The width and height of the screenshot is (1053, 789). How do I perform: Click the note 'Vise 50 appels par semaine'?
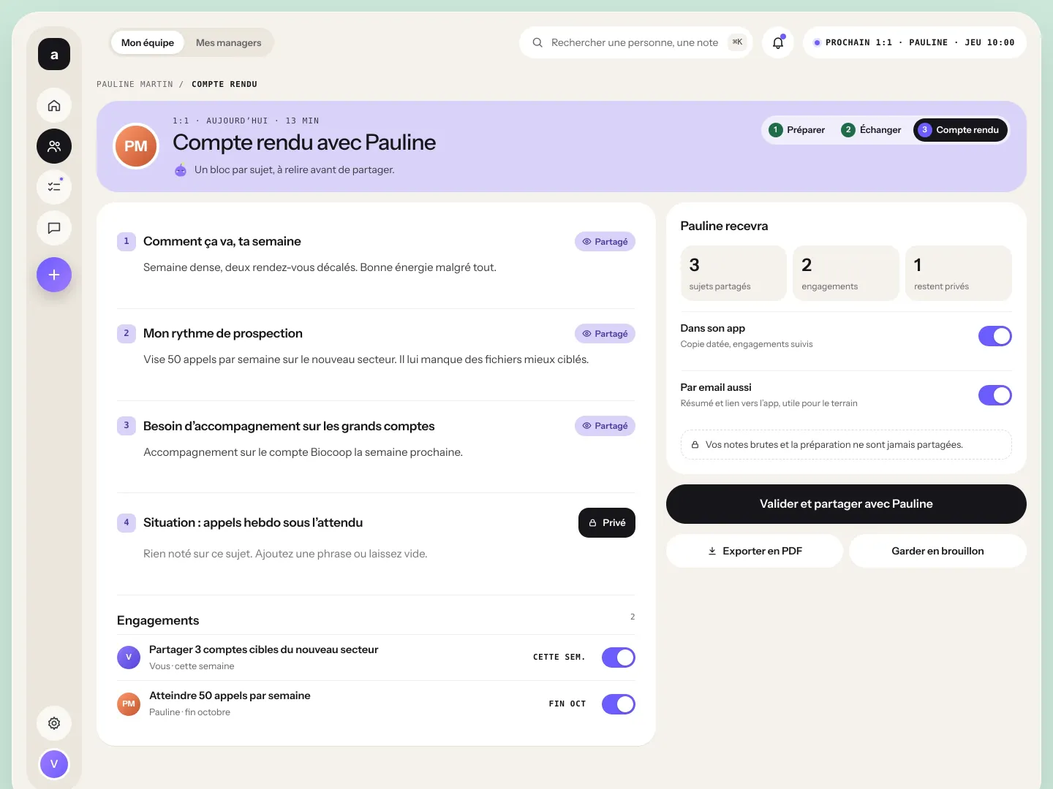(x=366, y=359)
